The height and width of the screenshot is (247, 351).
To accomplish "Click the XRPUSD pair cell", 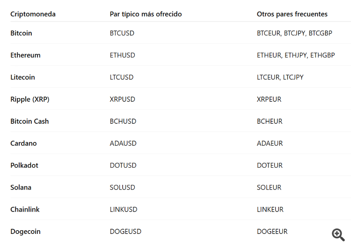I will 123,99.
